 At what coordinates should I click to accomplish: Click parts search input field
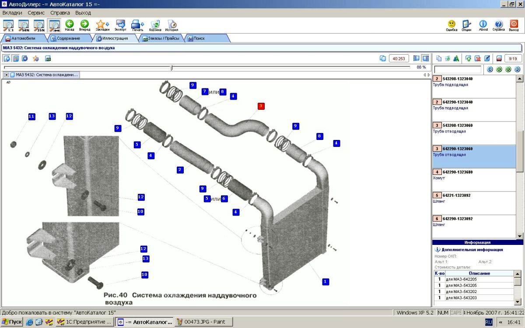tap(458, 70)
